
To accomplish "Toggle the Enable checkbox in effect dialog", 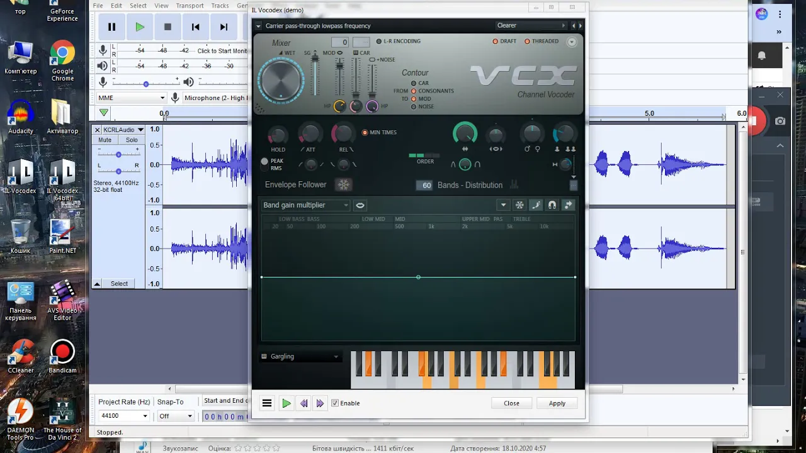I will pyautogui.click(x=346, y=403).
